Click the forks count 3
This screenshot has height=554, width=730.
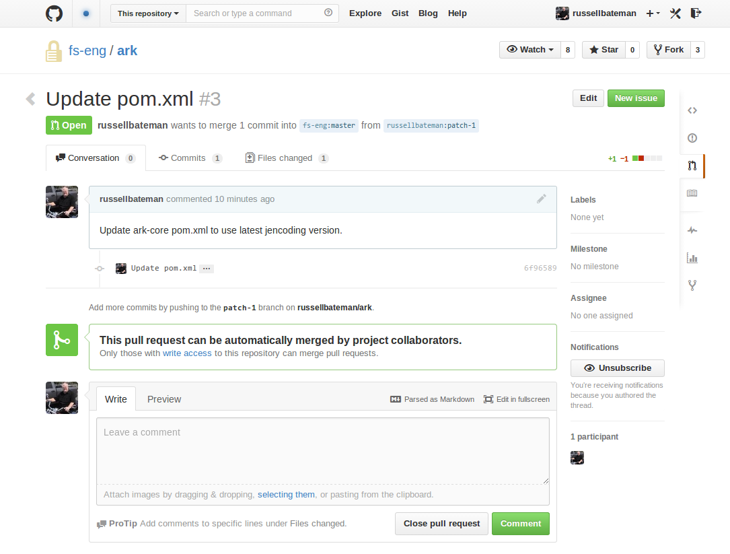(698, 50)
